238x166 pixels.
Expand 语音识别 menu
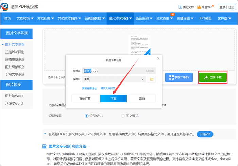tap(144, 18)
